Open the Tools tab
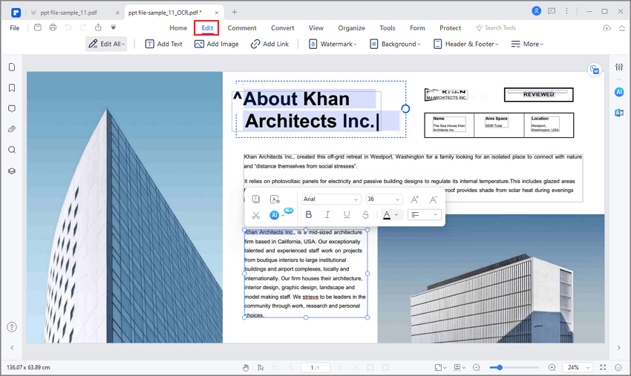 387,27
